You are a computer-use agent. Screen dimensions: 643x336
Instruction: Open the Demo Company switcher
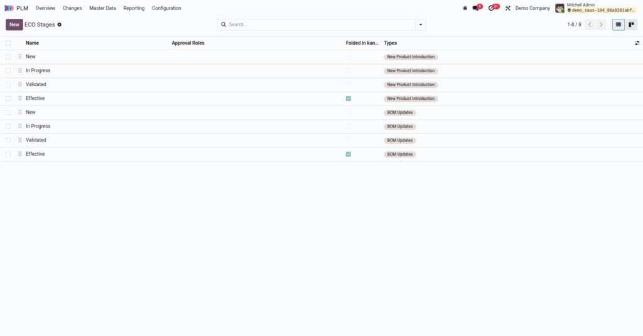532,8
